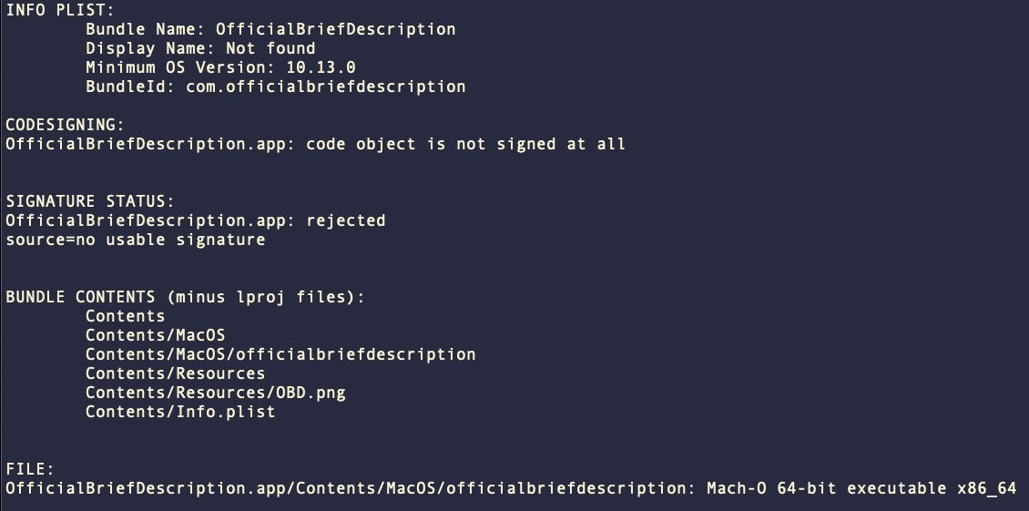Click 'code object is not signed at all'
Screen dimensions: 1029x511
point(465,144)
